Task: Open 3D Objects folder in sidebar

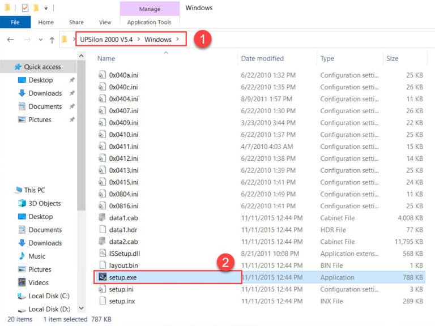Action: click(x=44, y=204)
